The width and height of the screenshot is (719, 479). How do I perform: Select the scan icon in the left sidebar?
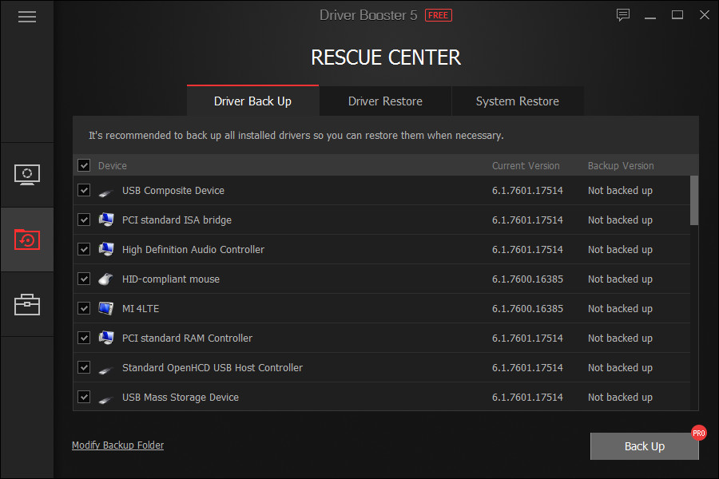coord(26,174)
